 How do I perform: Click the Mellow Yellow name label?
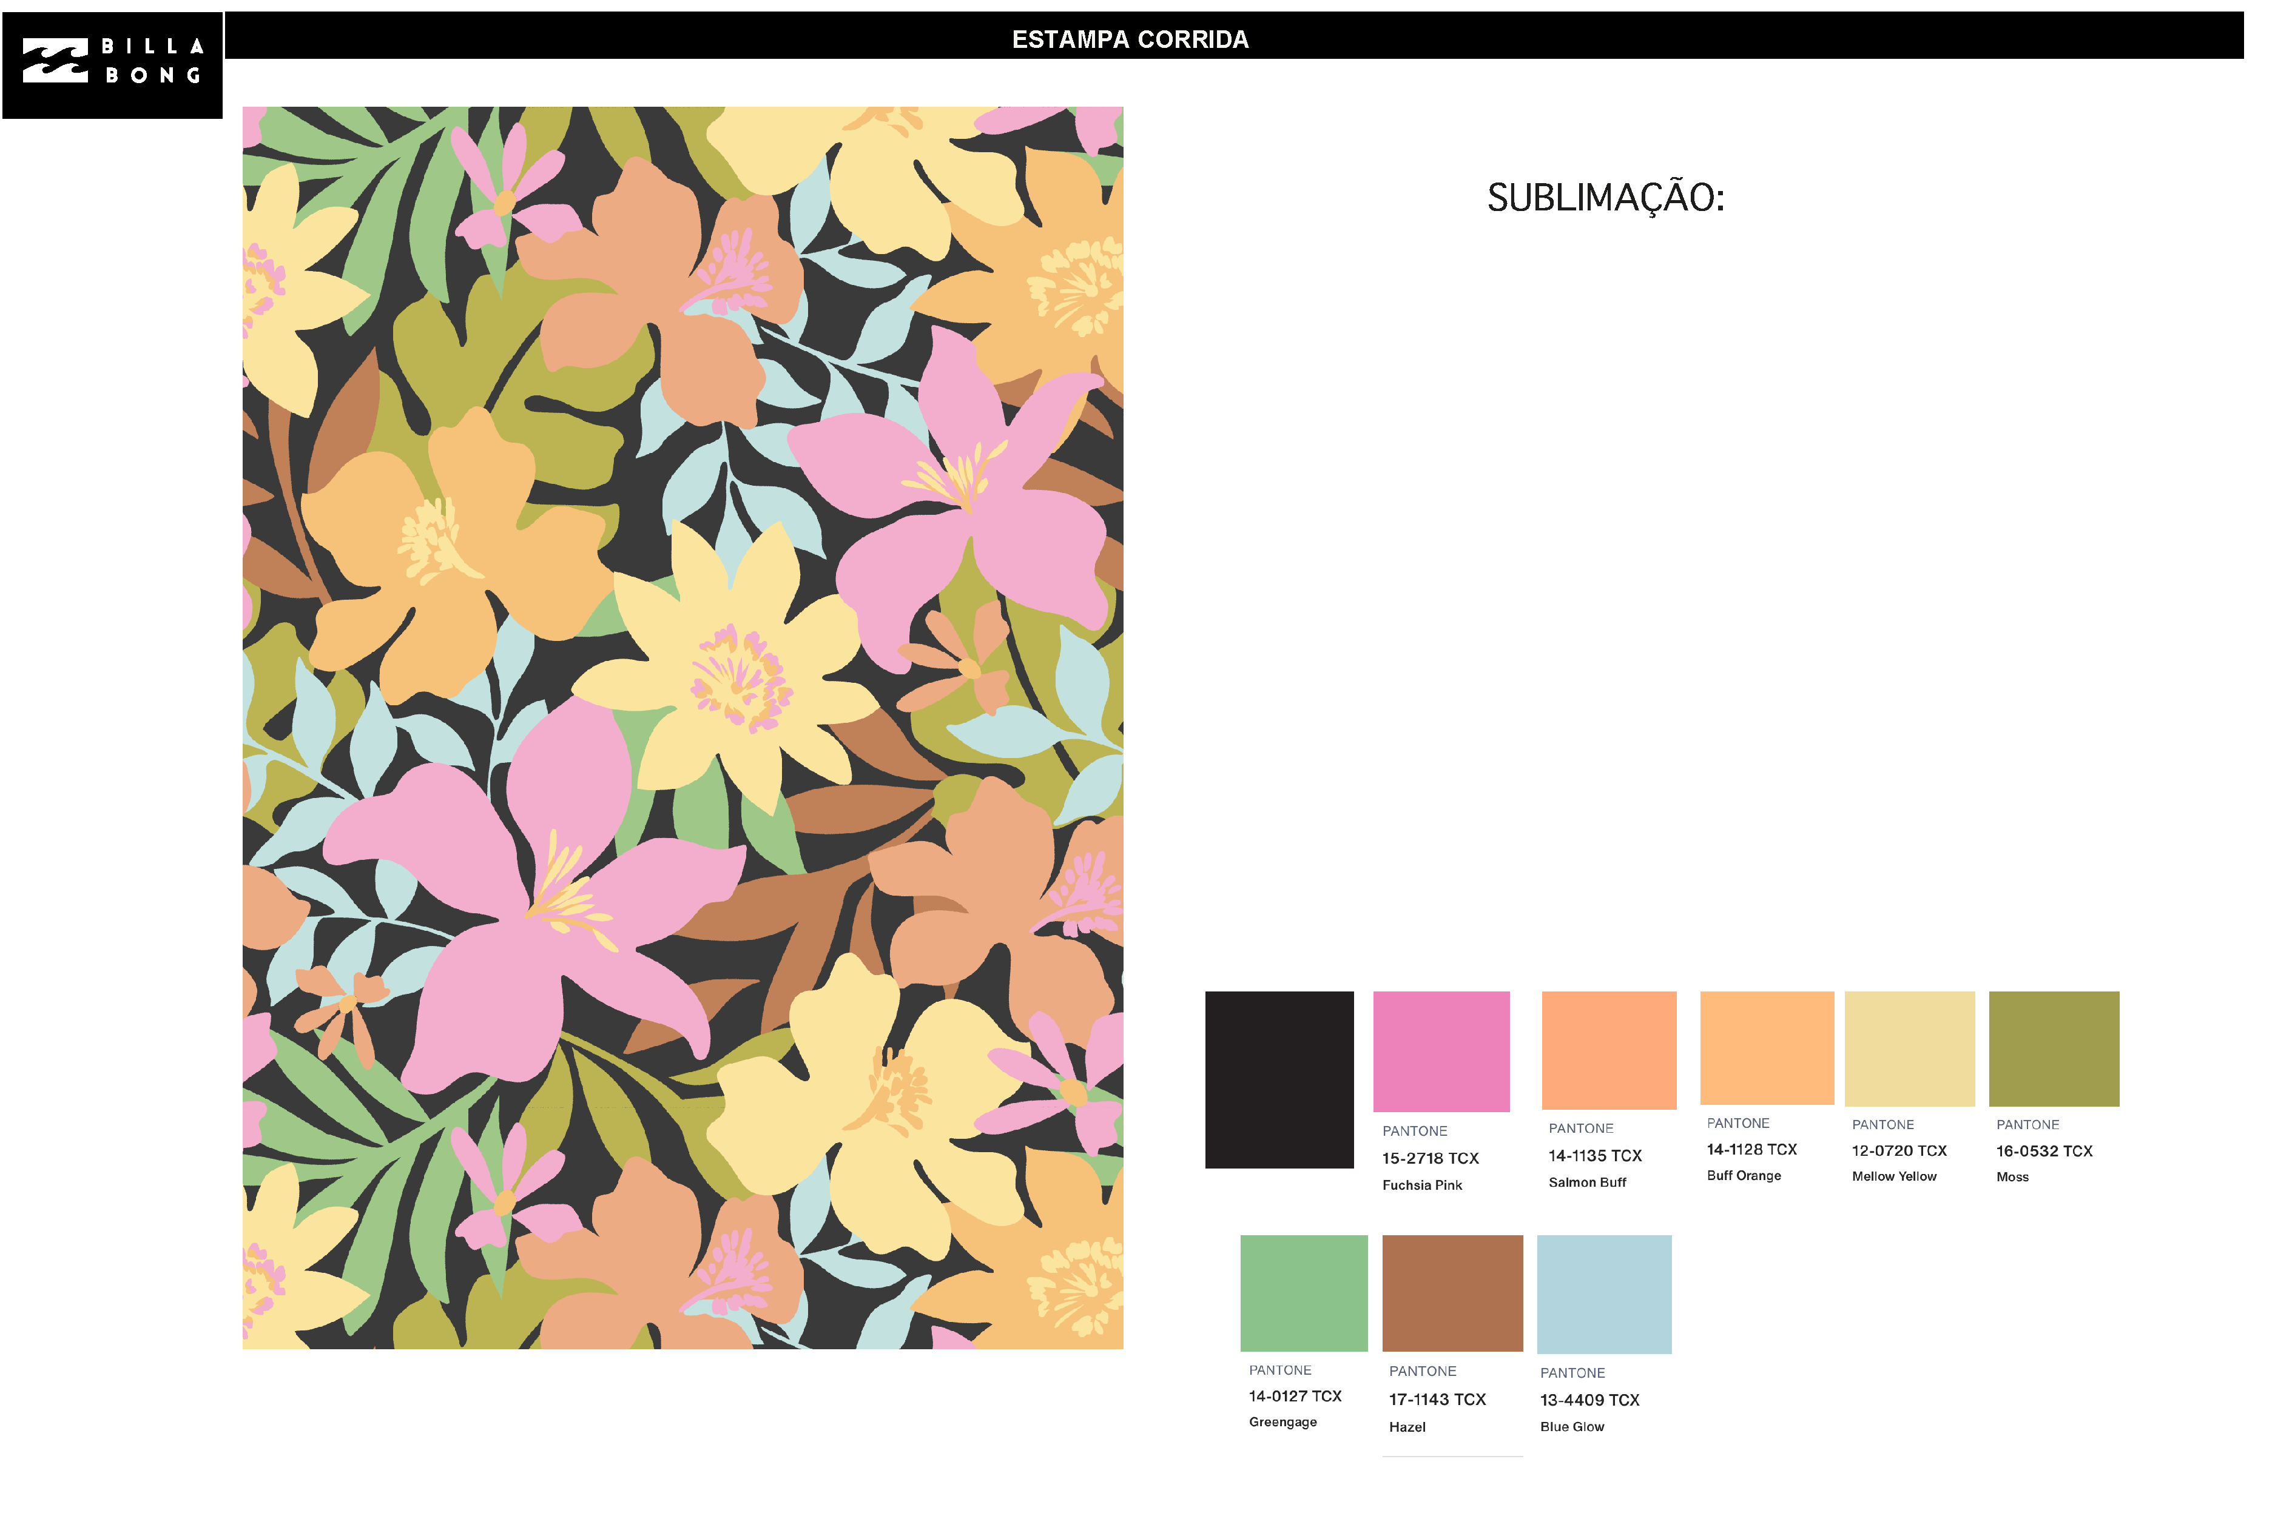[1894, 1176]
